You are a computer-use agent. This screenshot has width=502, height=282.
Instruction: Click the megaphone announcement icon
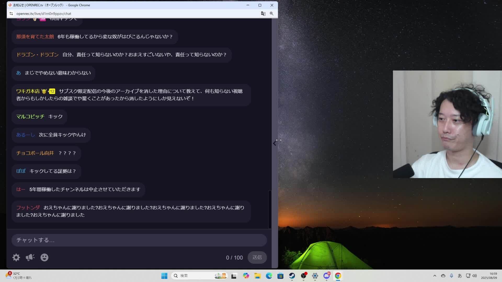30,257
